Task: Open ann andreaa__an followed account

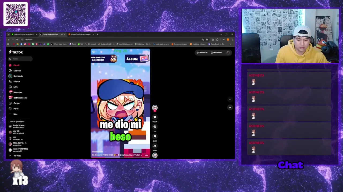Action: click(x=16, y=138)
